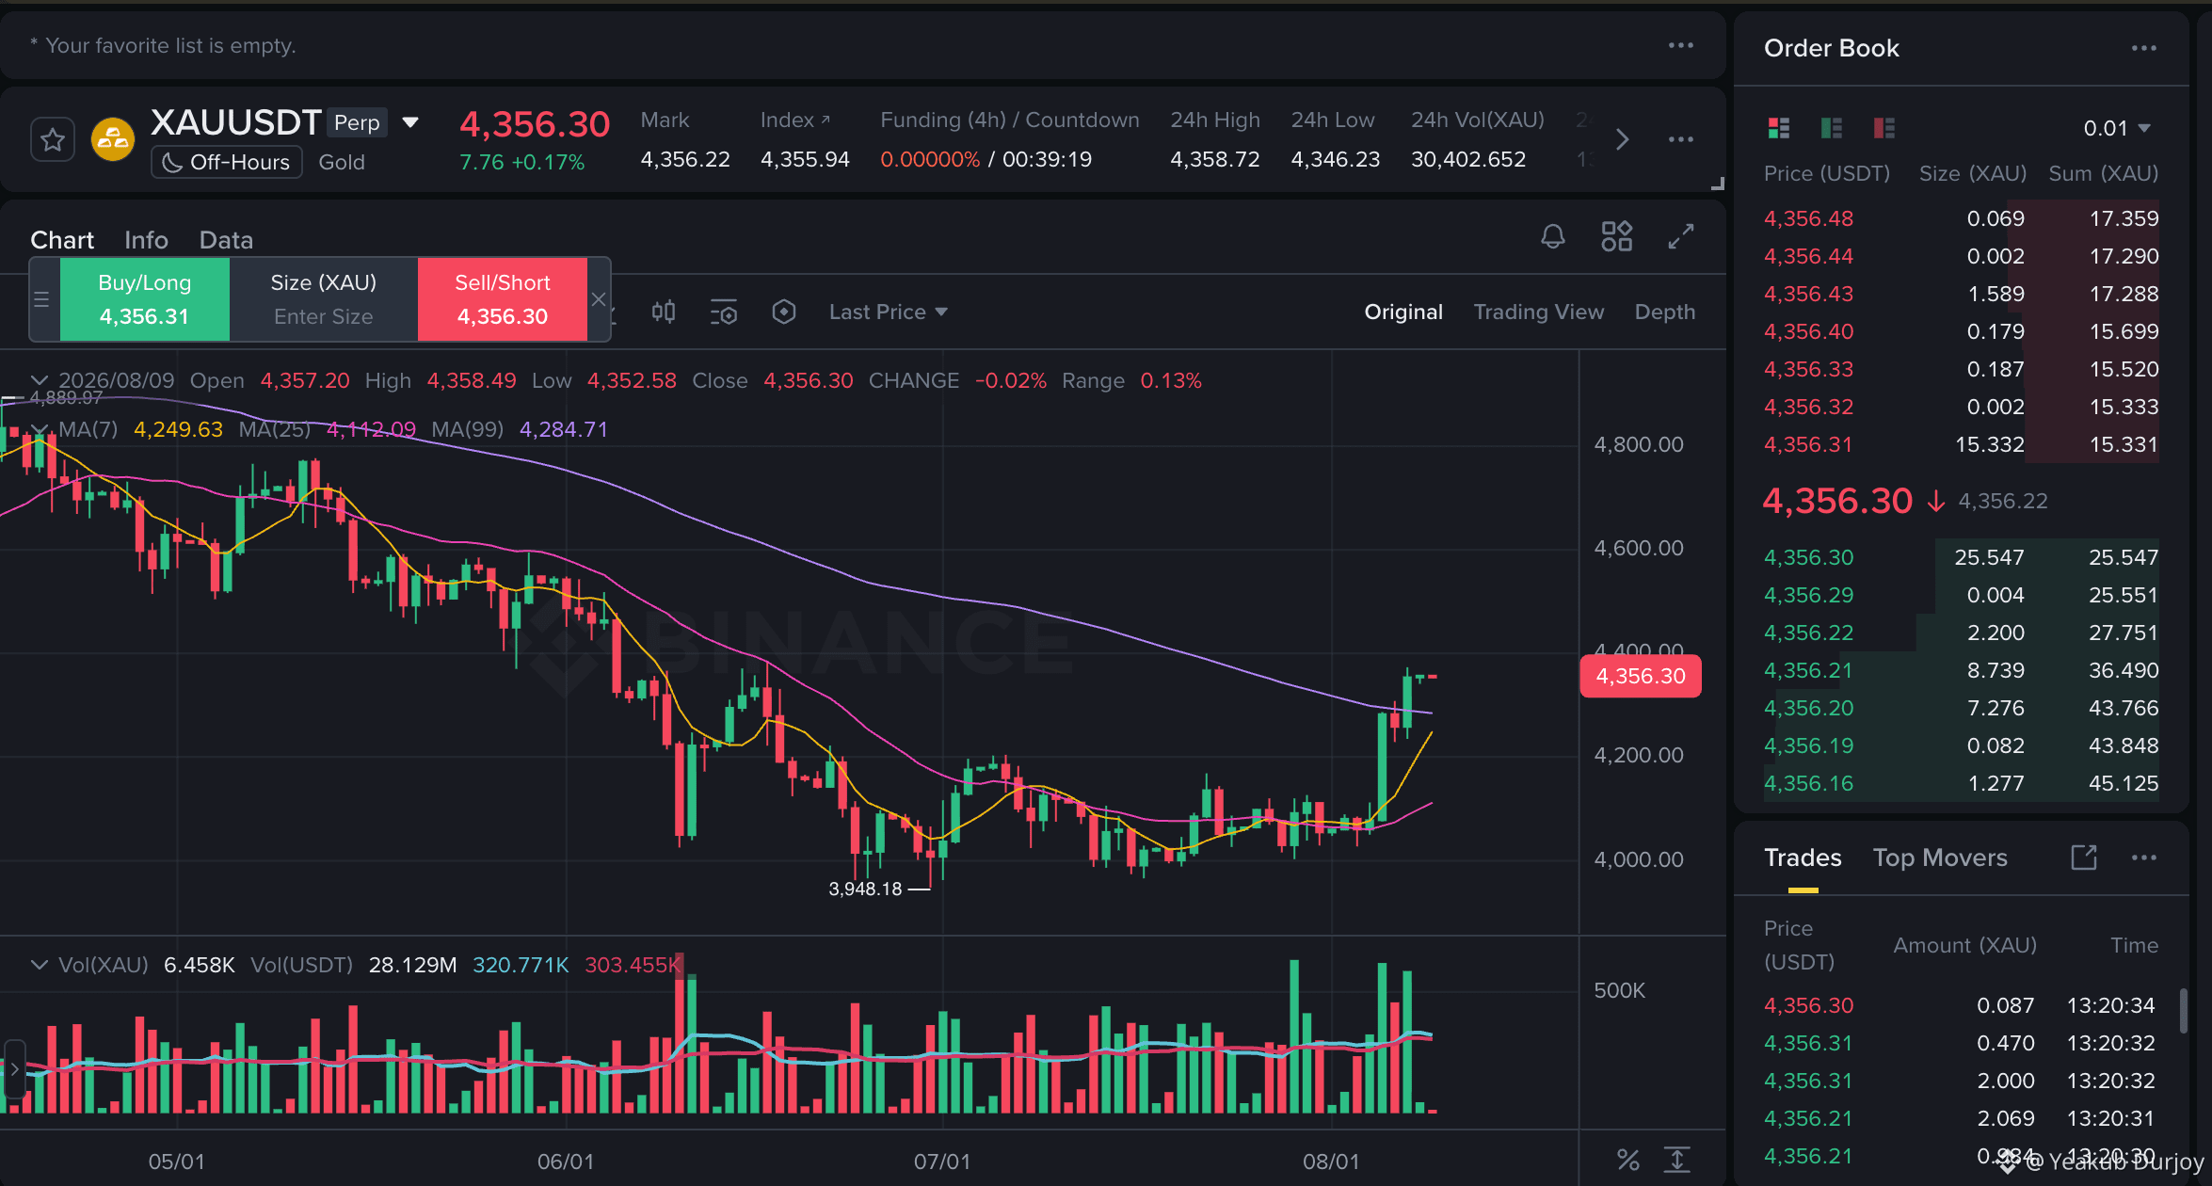
Task: Open the XAUUSDT symbol selector dropdown arrow
Action: [x=410, y=122]
